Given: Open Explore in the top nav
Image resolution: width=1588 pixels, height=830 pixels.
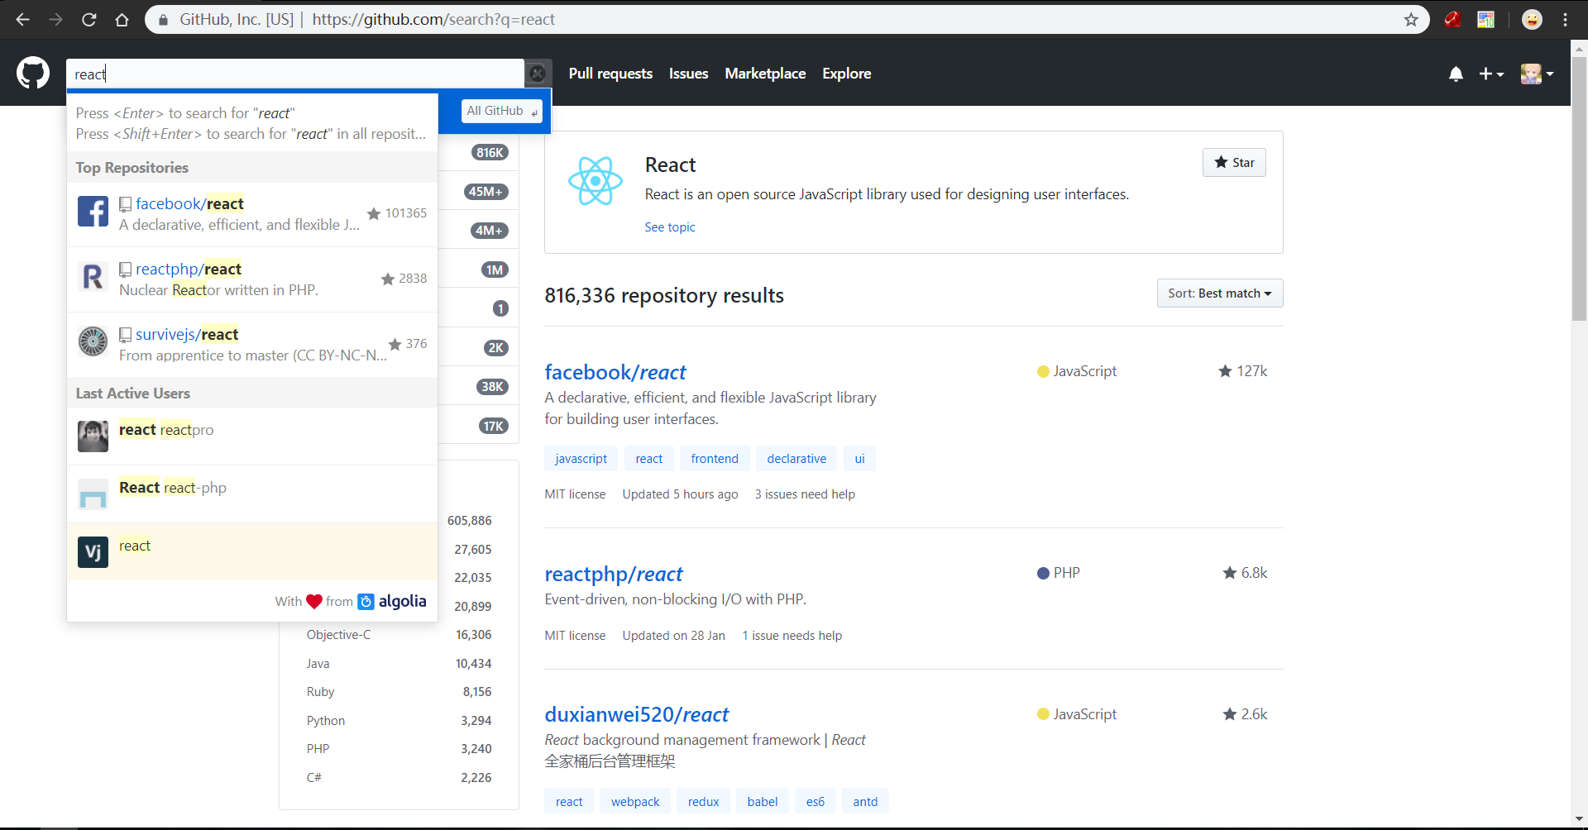Looking at the screenshot, I should [846, 74].
